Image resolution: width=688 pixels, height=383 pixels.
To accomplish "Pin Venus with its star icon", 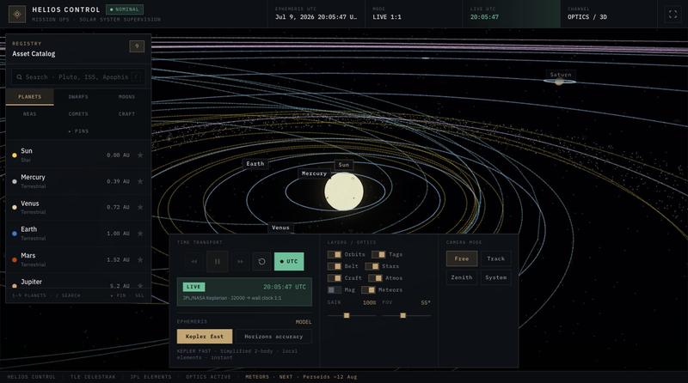I will 140,207.
